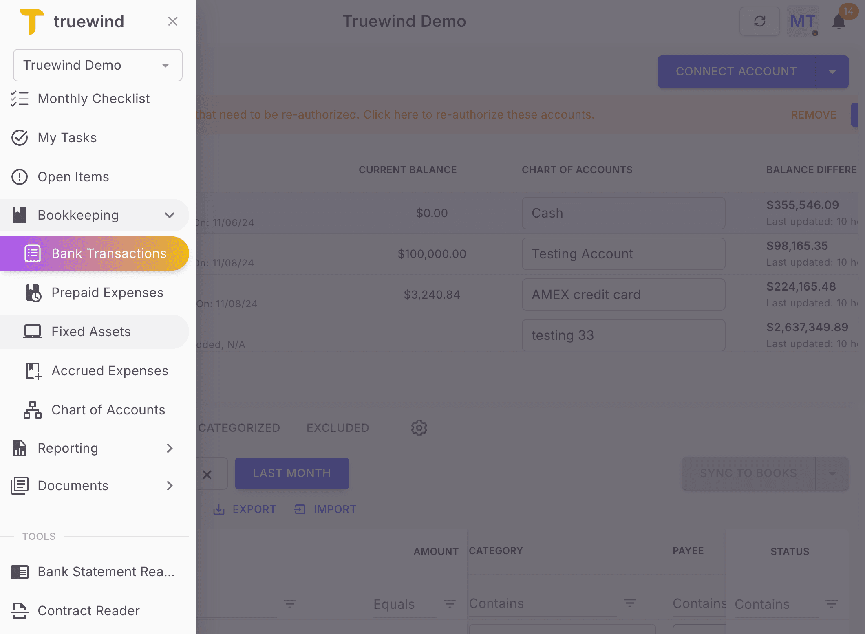Open Connect Account dropdown arrow

pos(832,72)
